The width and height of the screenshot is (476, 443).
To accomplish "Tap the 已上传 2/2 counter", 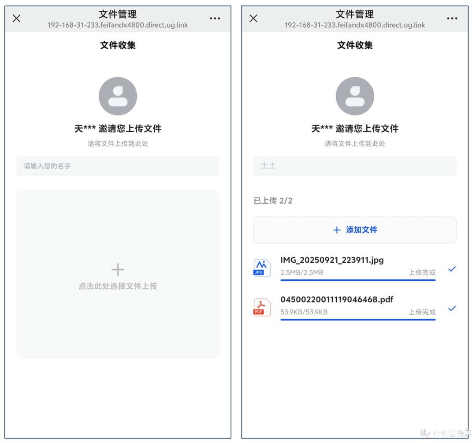I will pyautogui.click(x=273, y=201).
